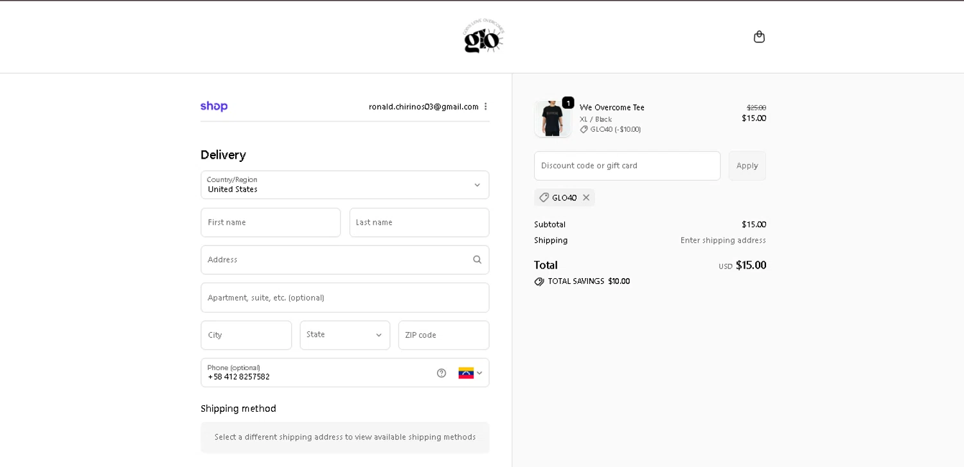Click the ZIP code field
This screenshot has width=964, height=467.
click(444, 335)
